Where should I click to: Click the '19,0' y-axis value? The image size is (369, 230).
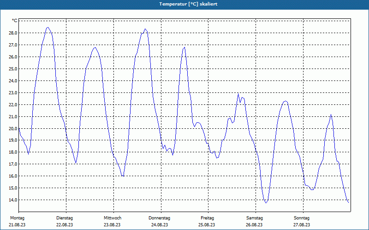13,140
